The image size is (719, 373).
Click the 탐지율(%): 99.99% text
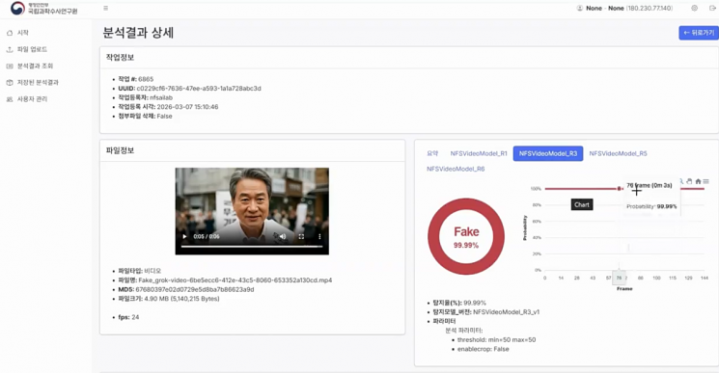pyautogui.click(x=459, y=303)
